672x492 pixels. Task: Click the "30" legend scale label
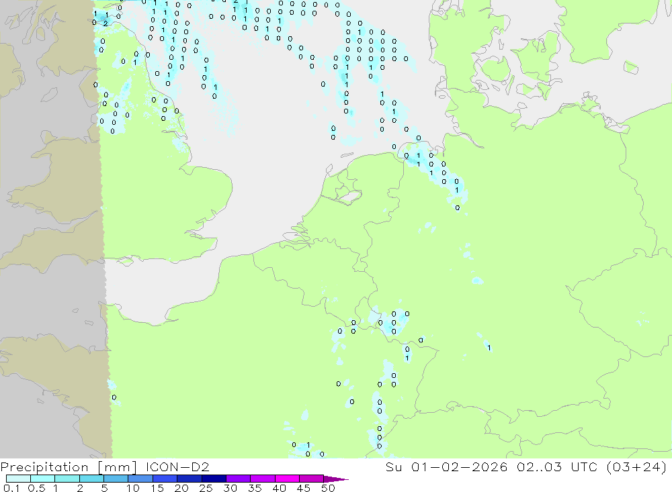pyautogui.click(x=230, y=488)
